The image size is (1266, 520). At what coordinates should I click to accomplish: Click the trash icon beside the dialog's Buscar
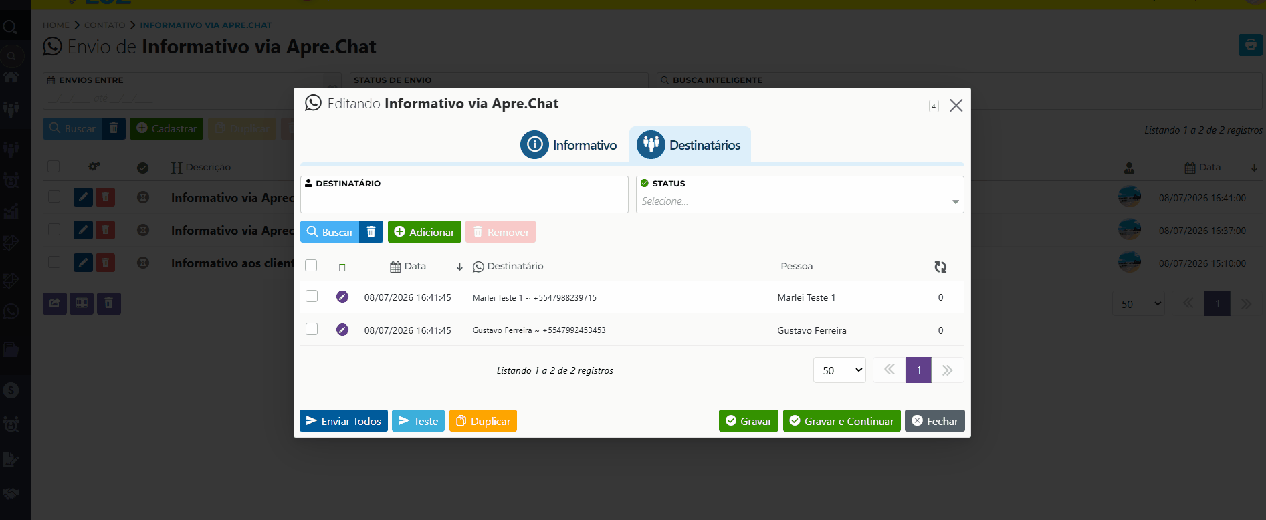371,232
